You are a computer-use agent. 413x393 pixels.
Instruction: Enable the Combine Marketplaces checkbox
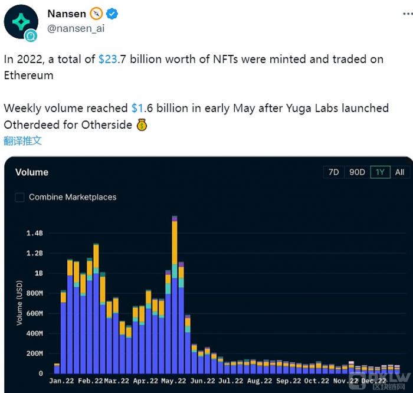click(20, 197)
